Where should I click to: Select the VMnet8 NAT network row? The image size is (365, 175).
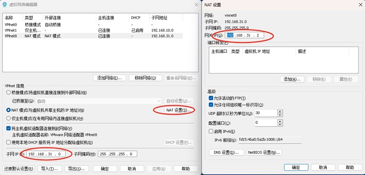pyautogui.click(x=93, y=36)
